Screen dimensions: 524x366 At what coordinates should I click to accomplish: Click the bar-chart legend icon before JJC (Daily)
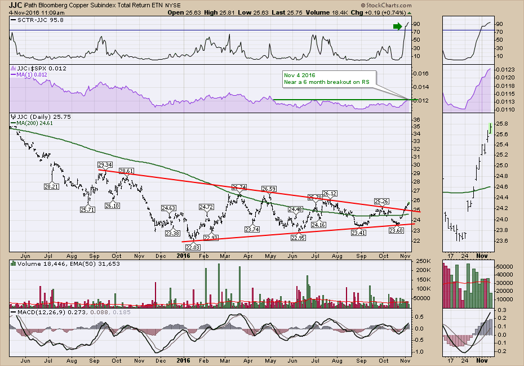tap(14, 117)
